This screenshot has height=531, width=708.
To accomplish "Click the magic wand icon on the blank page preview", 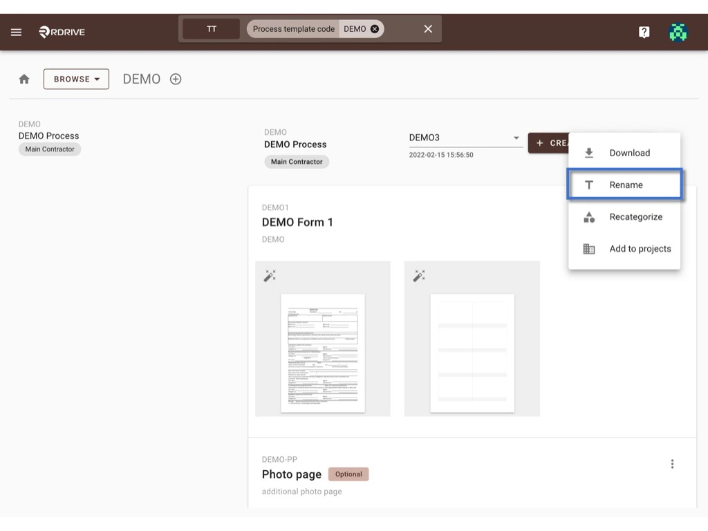I will [418, 274].
